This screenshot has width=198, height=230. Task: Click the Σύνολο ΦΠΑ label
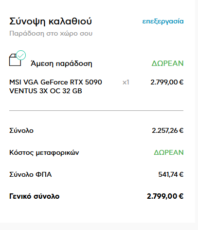coord(31,174)
